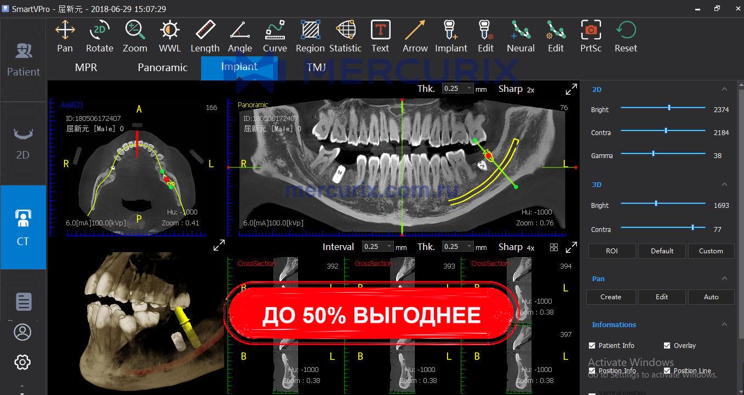Adjust the 3D Contra slider

(x=663, y=227)
